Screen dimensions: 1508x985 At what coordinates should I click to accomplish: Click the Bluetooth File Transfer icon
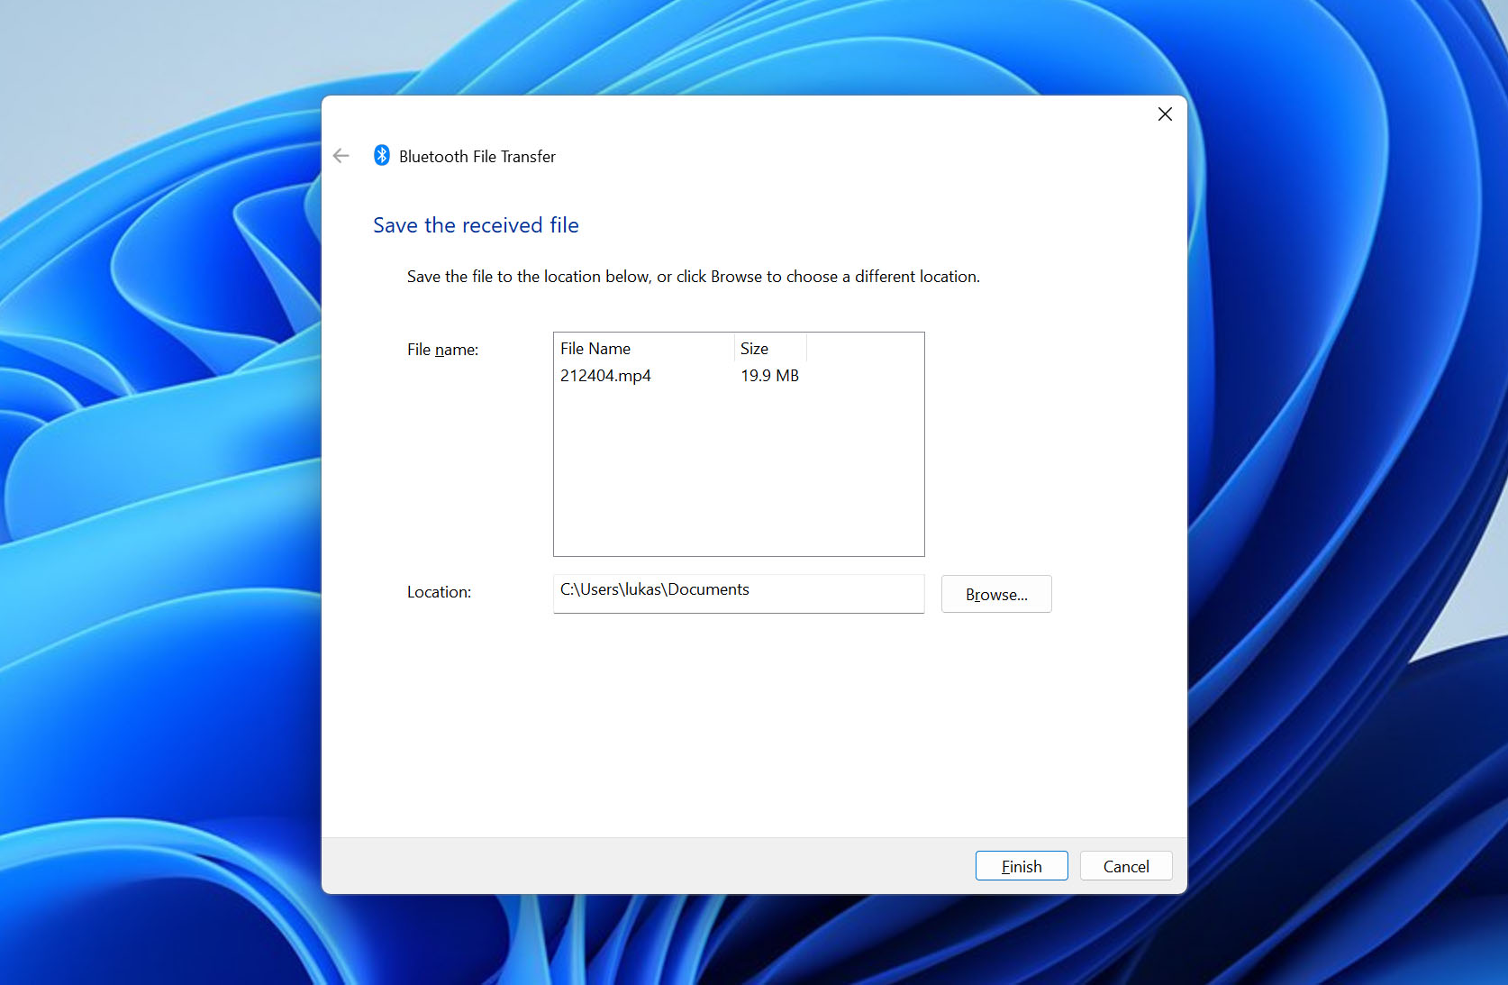tap(381, 155)
